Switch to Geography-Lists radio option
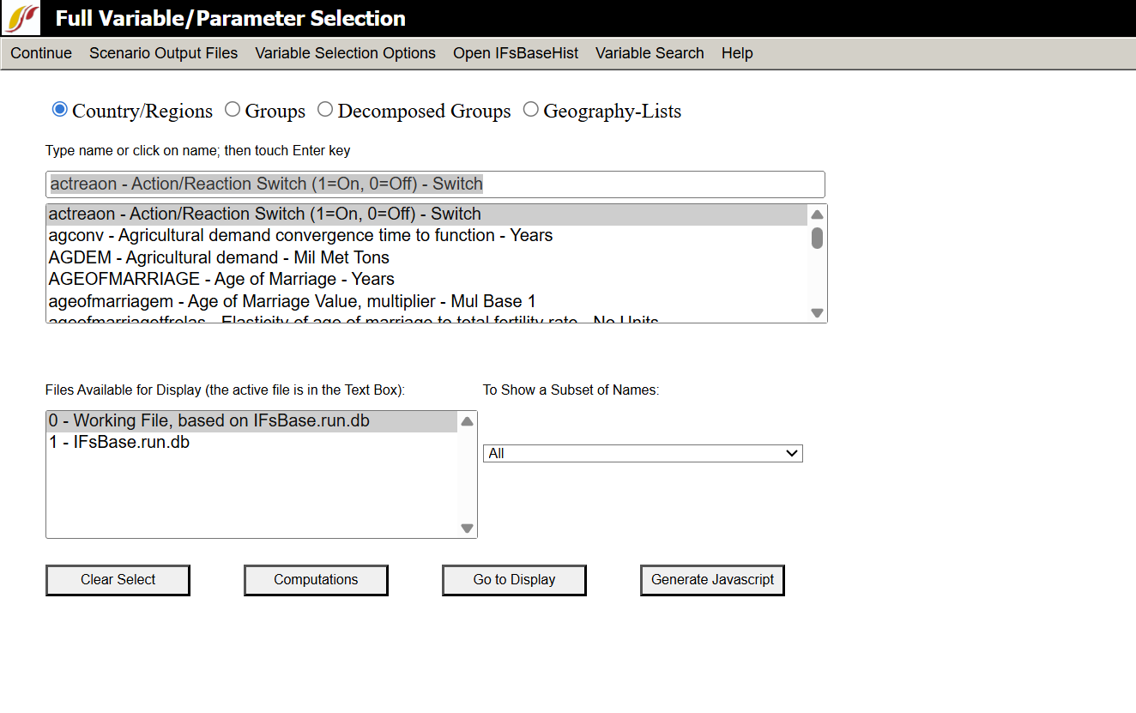Image resolution: width=1136 pixels, height=713 pixels. (531, 110)
